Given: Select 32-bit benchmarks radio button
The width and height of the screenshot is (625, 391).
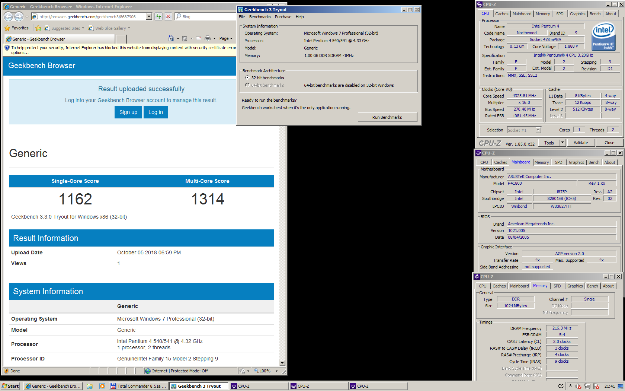Looking at the screenshot, I should [247, 77].
